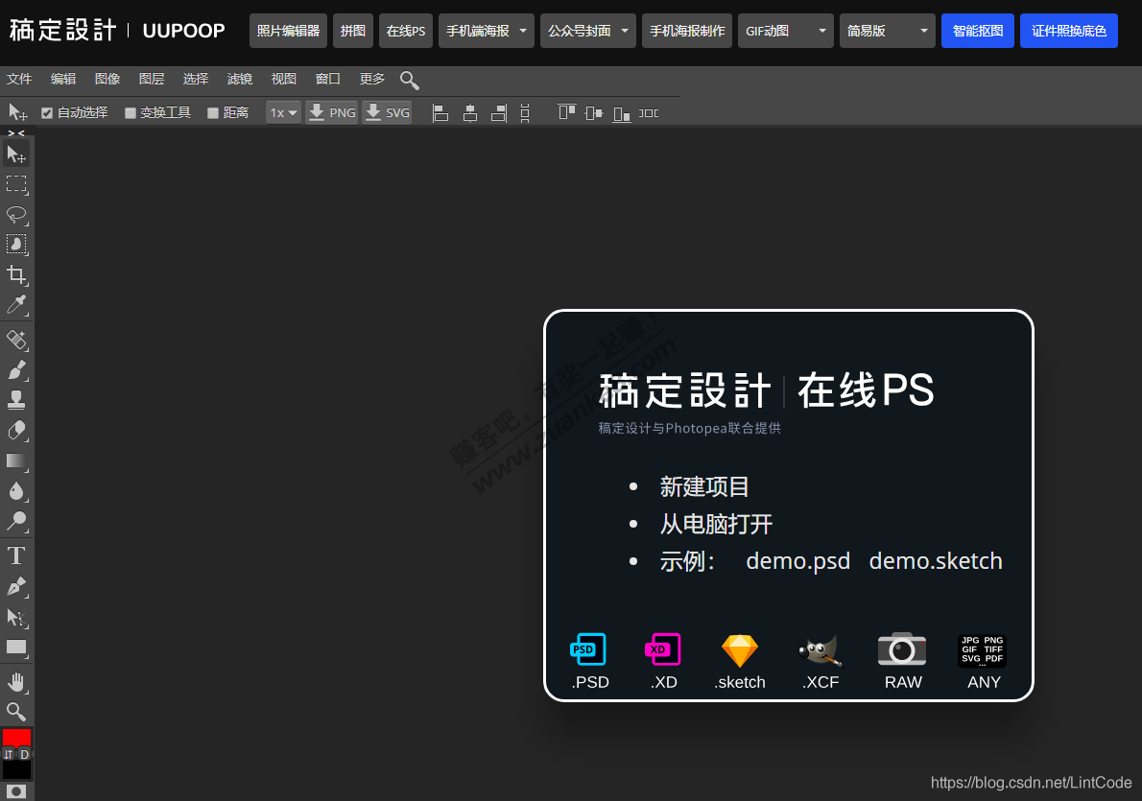Align vertical centers icon

[594, 113]
